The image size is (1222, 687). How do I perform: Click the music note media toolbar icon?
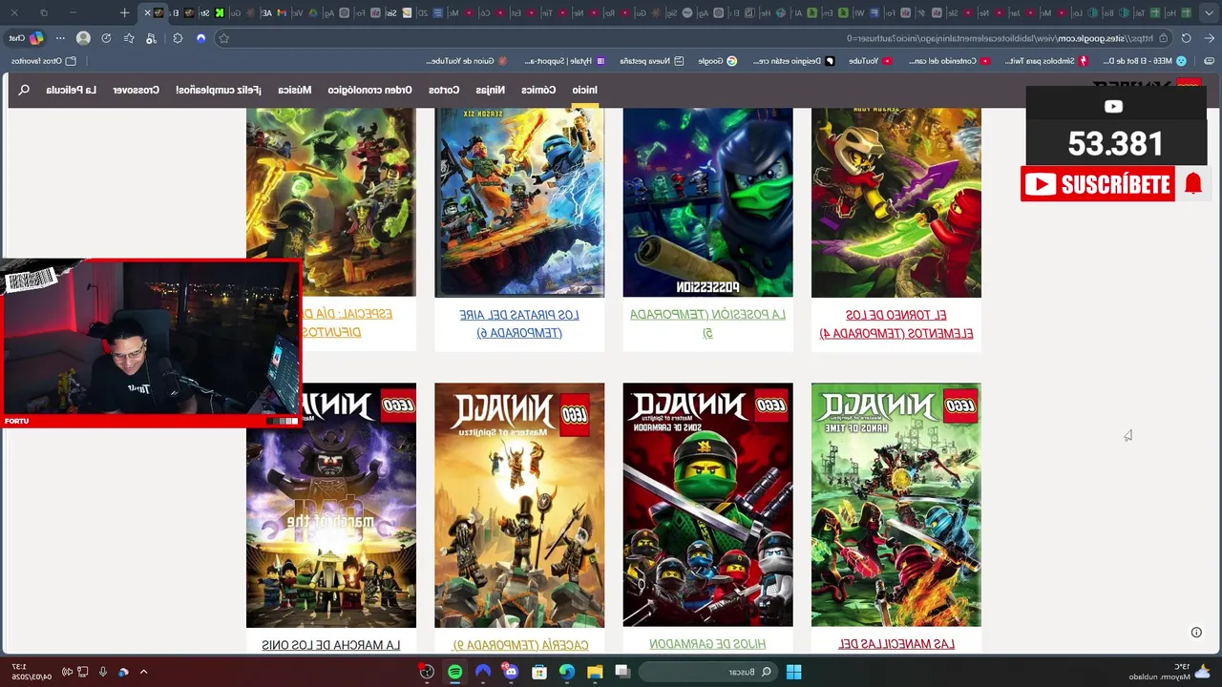(152, 38)
